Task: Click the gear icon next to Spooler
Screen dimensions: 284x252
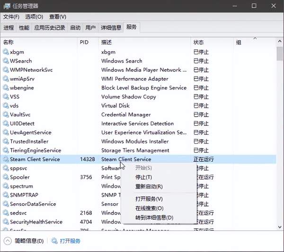Action: [x=6, y=177]
